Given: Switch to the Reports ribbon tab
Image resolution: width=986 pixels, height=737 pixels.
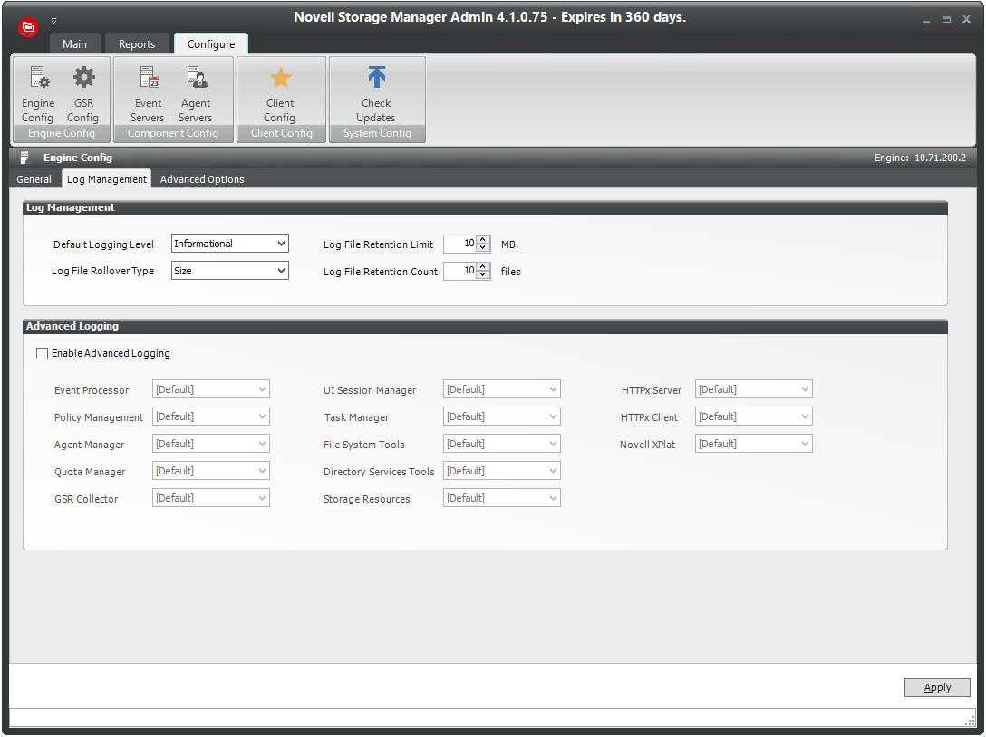Looking at the screenshot, I should [137, 44].
